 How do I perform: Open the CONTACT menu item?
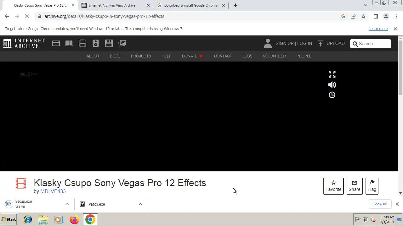(x=223, y=56)
